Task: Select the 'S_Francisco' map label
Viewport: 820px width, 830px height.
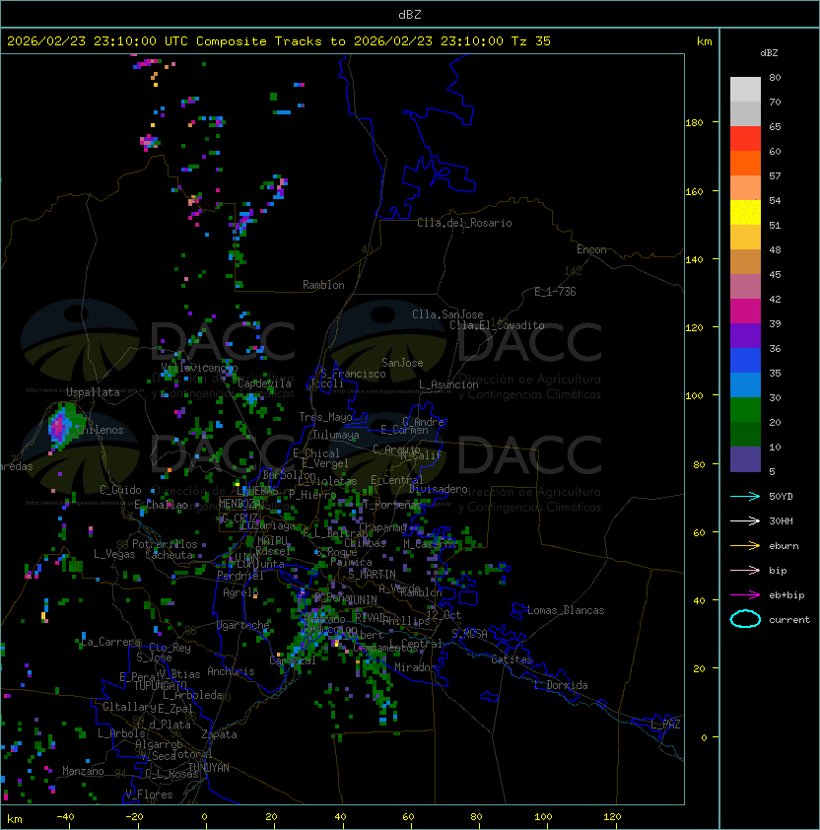Action: 353,374
